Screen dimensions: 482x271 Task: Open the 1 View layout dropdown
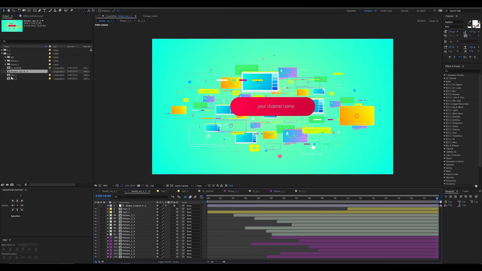click(201, 186)
